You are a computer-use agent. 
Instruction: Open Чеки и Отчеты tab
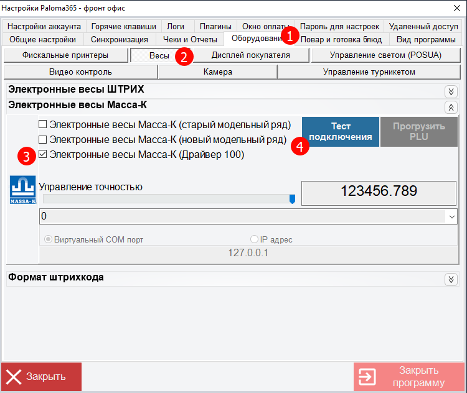(190, 39)
